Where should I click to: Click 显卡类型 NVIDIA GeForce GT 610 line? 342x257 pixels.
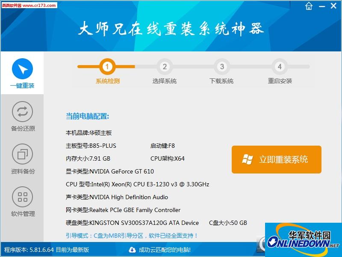[x=110, y=171]
